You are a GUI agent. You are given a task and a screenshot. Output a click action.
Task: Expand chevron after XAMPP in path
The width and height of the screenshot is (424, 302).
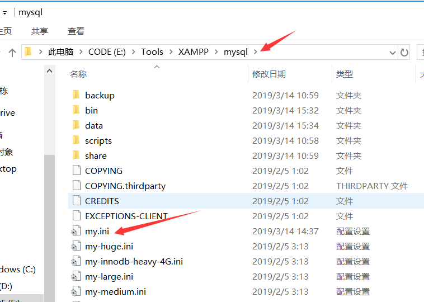(216, 51)
